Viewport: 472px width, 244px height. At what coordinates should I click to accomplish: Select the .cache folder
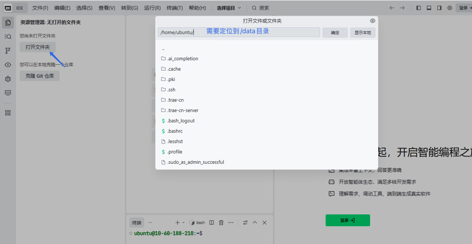tap(266, 69)
